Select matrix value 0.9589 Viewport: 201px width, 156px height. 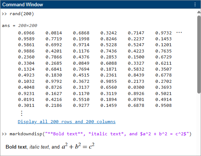26,39
